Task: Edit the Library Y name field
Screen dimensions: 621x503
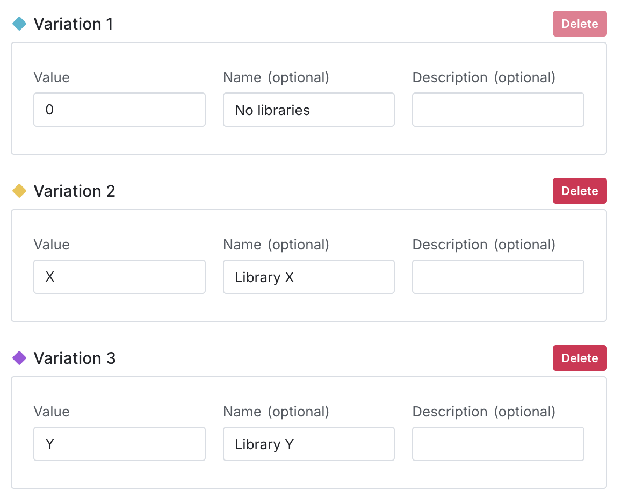Action: (308, 444)
